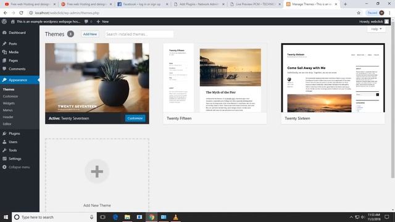This screenshot has width=395, height=222.
Task: Open the Widgets submenu link
Action: [9, 103]
